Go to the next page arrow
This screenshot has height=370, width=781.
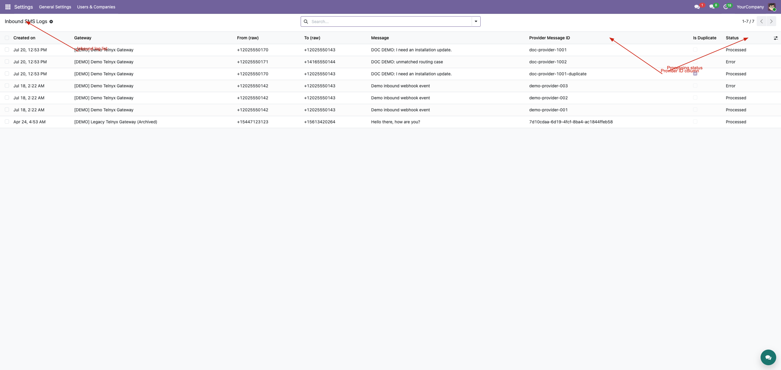click(771, 21)
